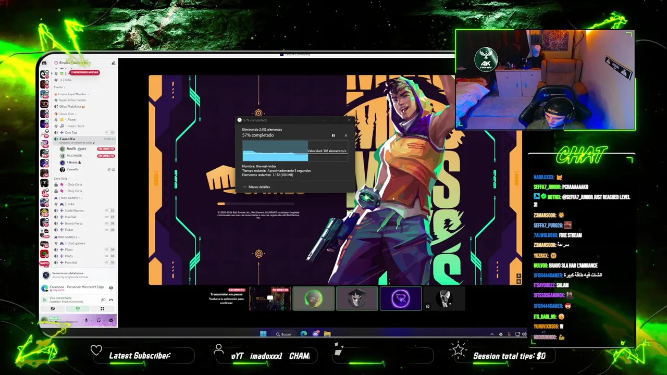Image resolution: width=667 pixels, height=375 pixels.
Task: Jump to the 2 menciones nuevas notice
Action: 84,72
